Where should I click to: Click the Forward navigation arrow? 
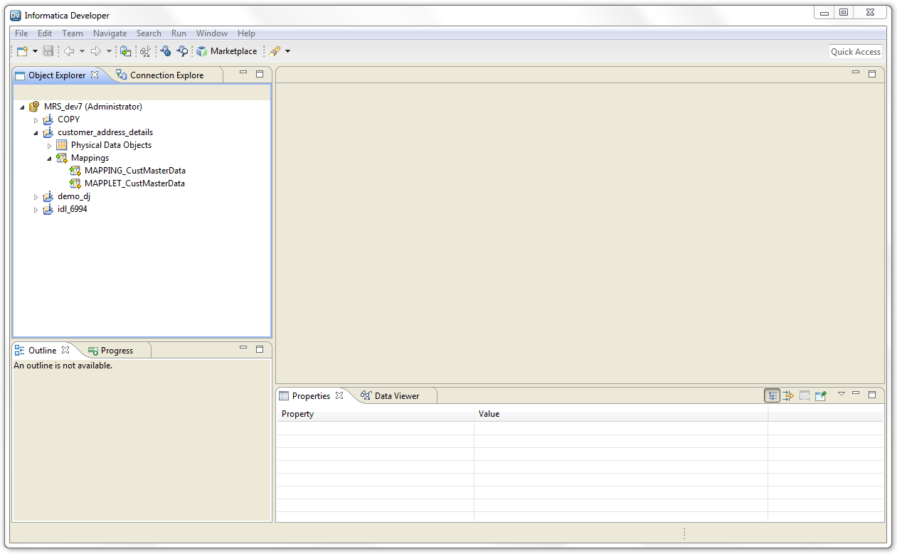96,51
